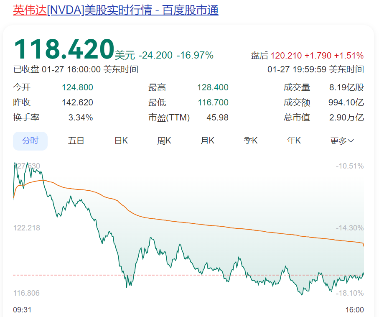Click the 换手率 value 3.34%
The width and height of the screenshot is (379, 317).
click(x=81, y=118)
